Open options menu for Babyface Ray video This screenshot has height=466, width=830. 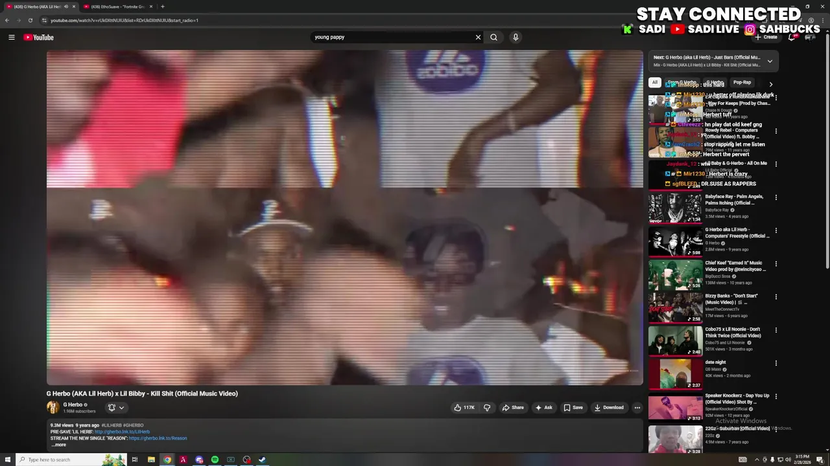(x=776, y=197)
